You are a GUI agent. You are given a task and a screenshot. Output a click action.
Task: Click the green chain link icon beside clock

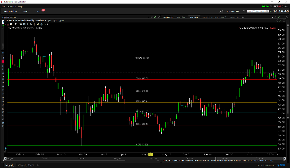click(x=271, y=11)
